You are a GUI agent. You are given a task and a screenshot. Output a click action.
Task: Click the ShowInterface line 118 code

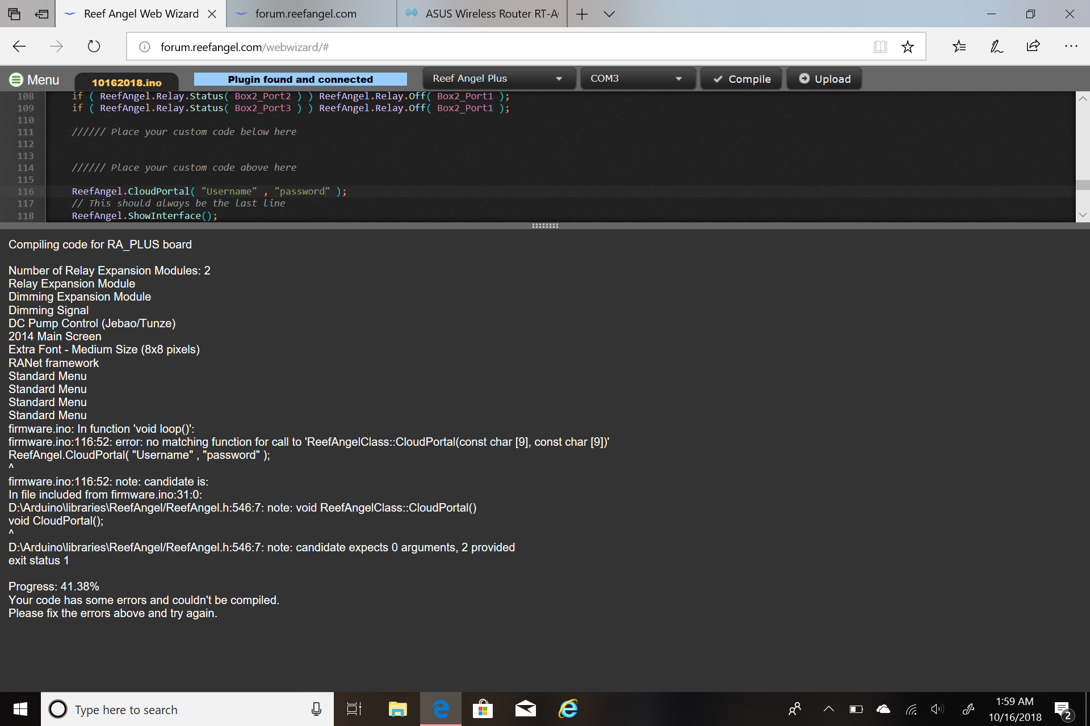(144, 216)
